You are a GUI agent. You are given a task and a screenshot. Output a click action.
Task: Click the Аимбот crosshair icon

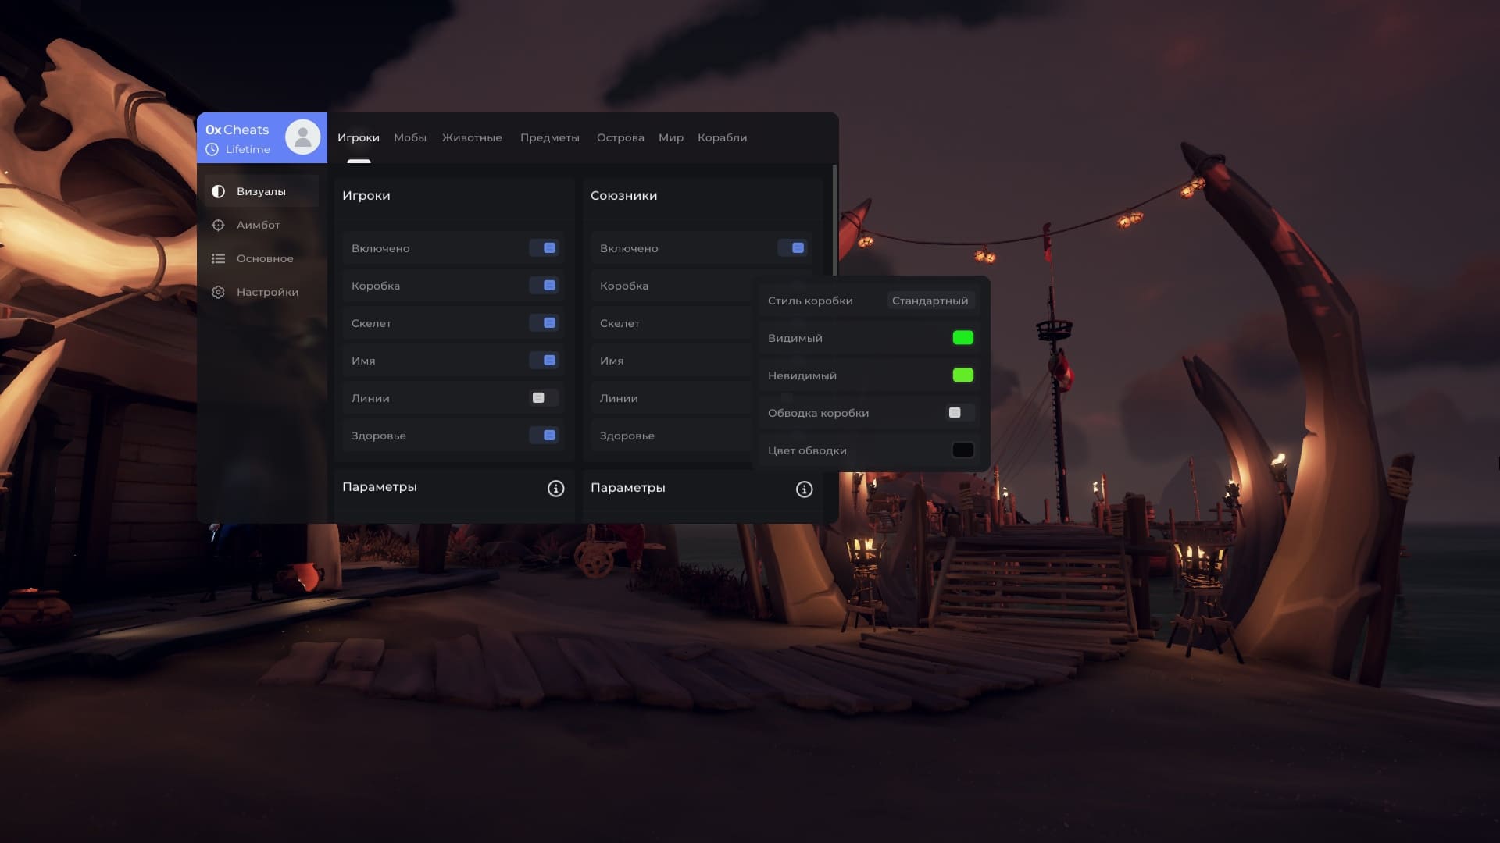click(218, 225)
